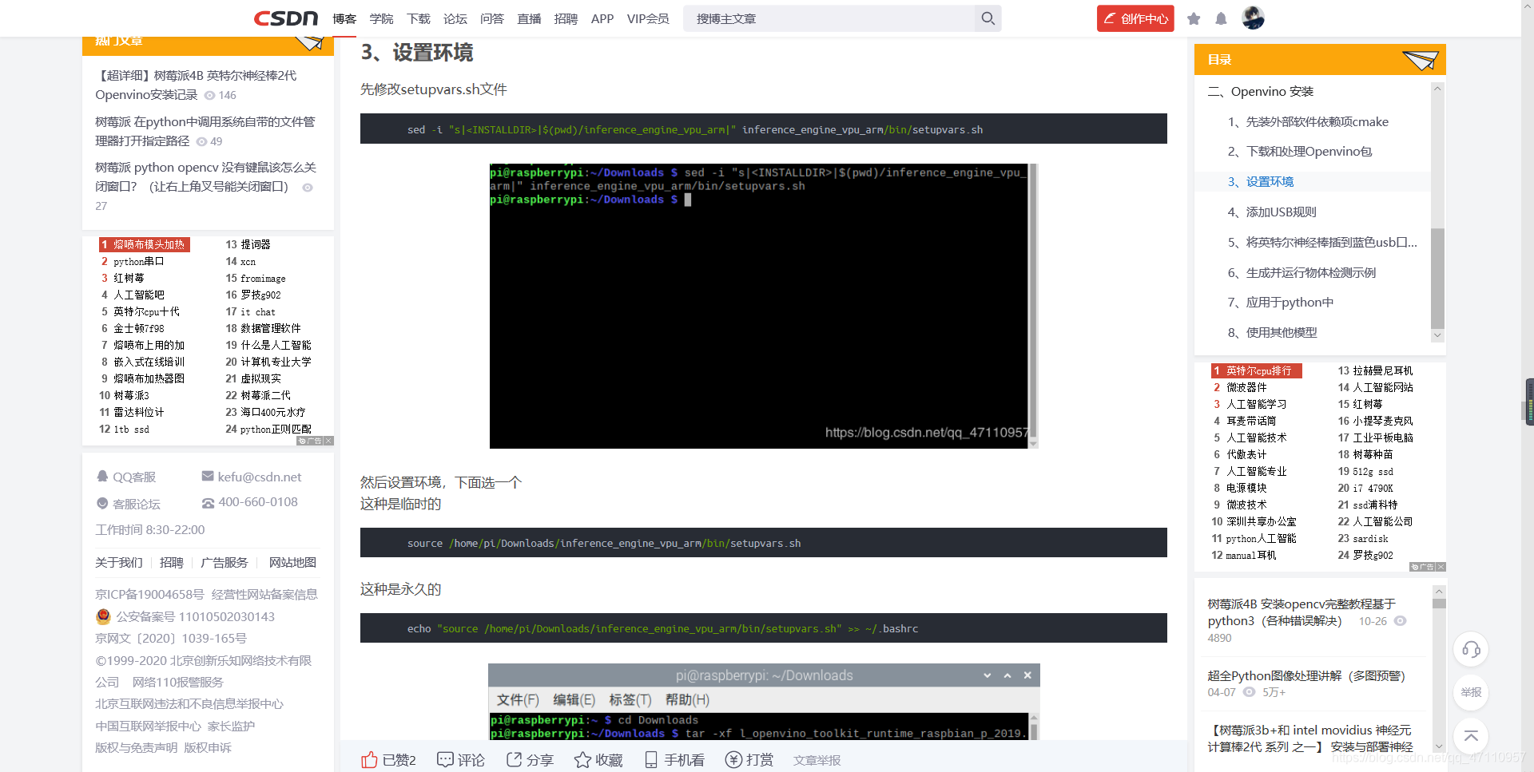
Task: Click the source setupvars.sh code block
Action: [x=763, y=542]
